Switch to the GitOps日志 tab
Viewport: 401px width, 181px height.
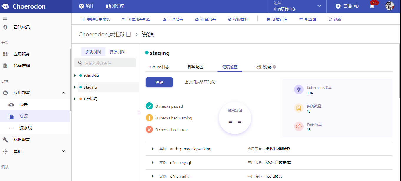pyautogui.click(x=159, y=67)
